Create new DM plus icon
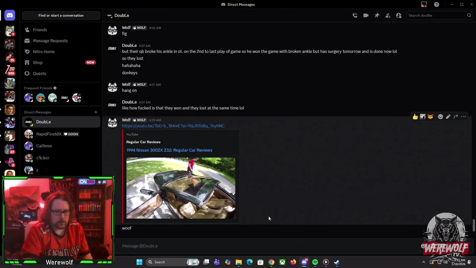 tap(96, 112)
